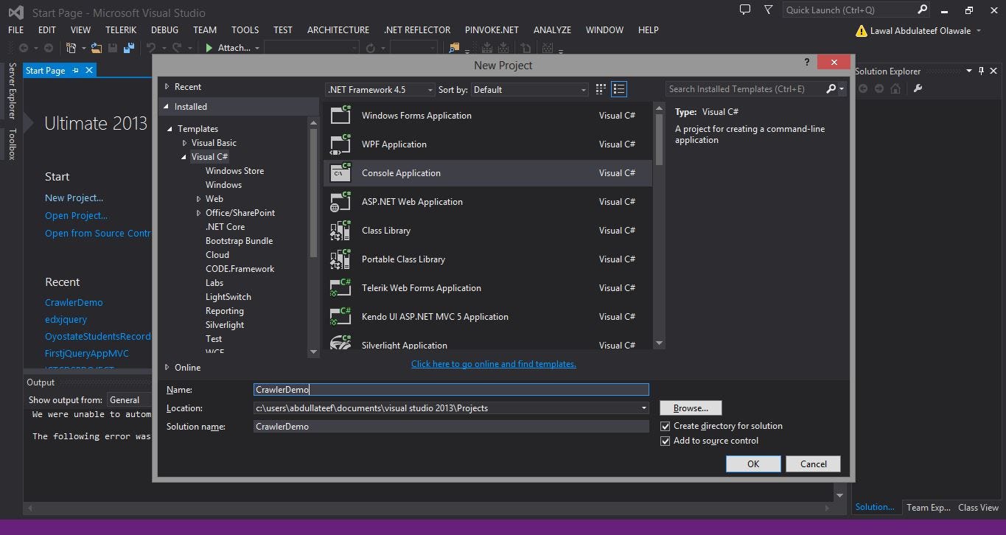The width and height of the screenshot is (1006, 535).
Task: Switch template view to small icons
Action: click(600, 88)
